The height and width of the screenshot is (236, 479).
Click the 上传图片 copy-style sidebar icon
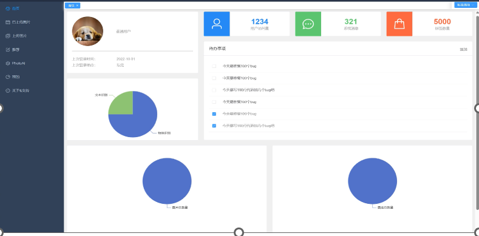[x=8, y=36]
